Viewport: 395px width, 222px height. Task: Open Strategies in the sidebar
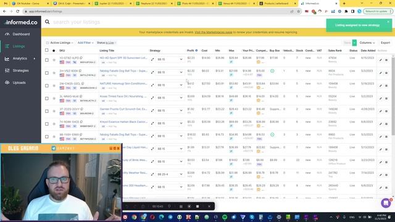click(20, 70)
